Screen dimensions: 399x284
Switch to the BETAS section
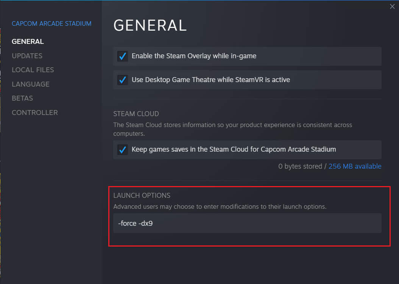point(22,98)
